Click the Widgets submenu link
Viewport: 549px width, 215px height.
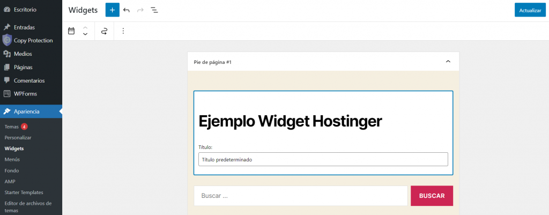(x=14, y=149)
